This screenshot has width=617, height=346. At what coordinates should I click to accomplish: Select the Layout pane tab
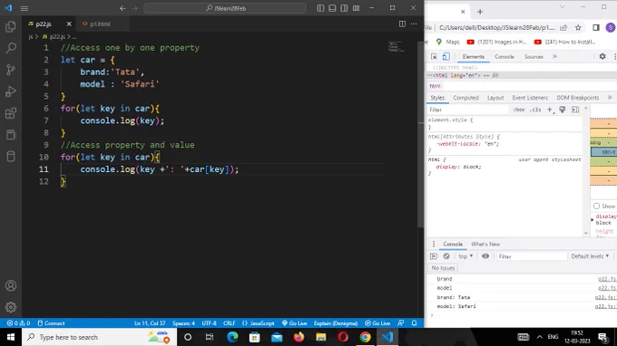tap(495, 98)
